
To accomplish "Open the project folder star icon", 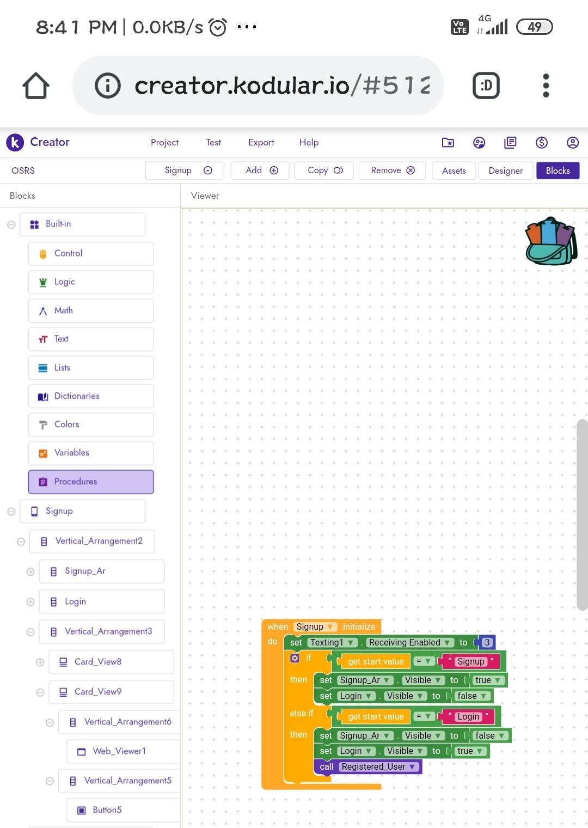I will point(448,142).
